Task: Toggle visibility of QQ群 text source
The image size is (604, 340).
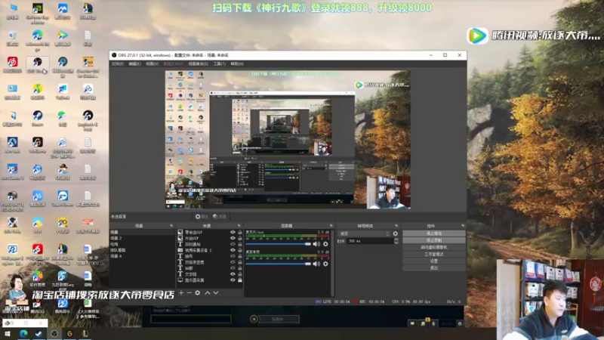Action: 233,268
